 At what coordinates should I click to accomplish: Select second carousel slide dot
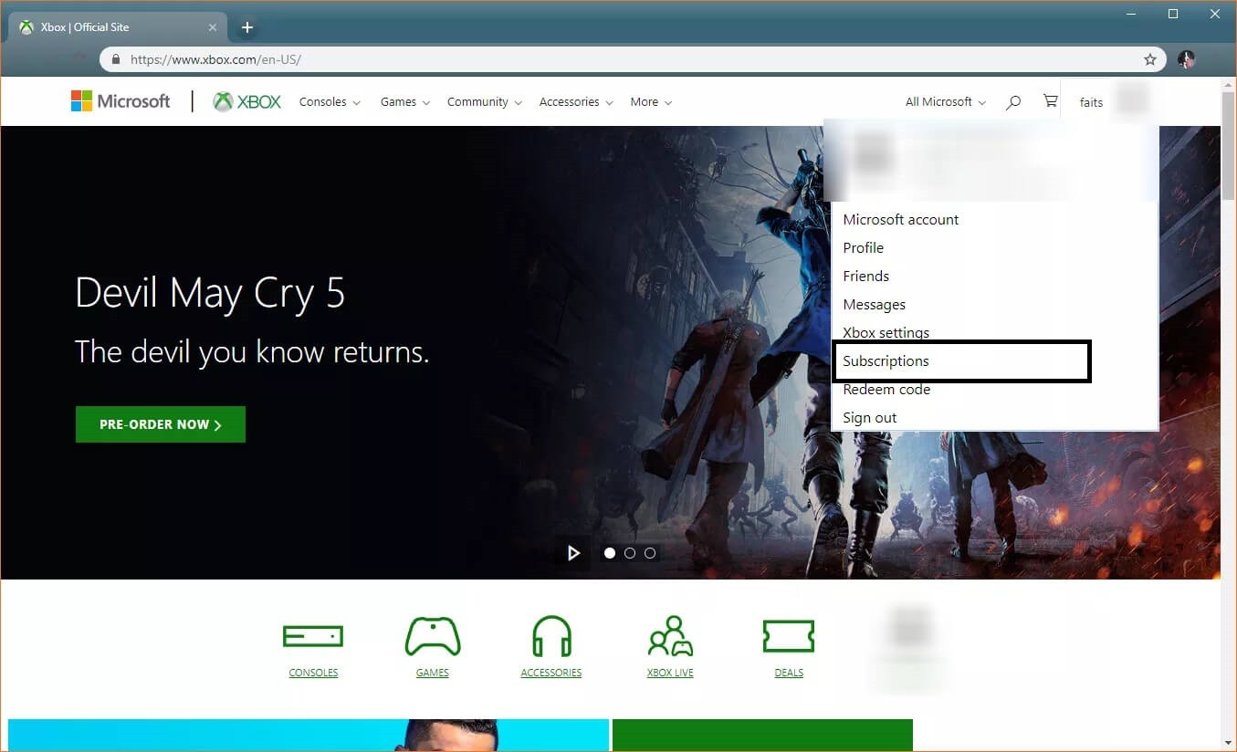click(x=630, y=553)
